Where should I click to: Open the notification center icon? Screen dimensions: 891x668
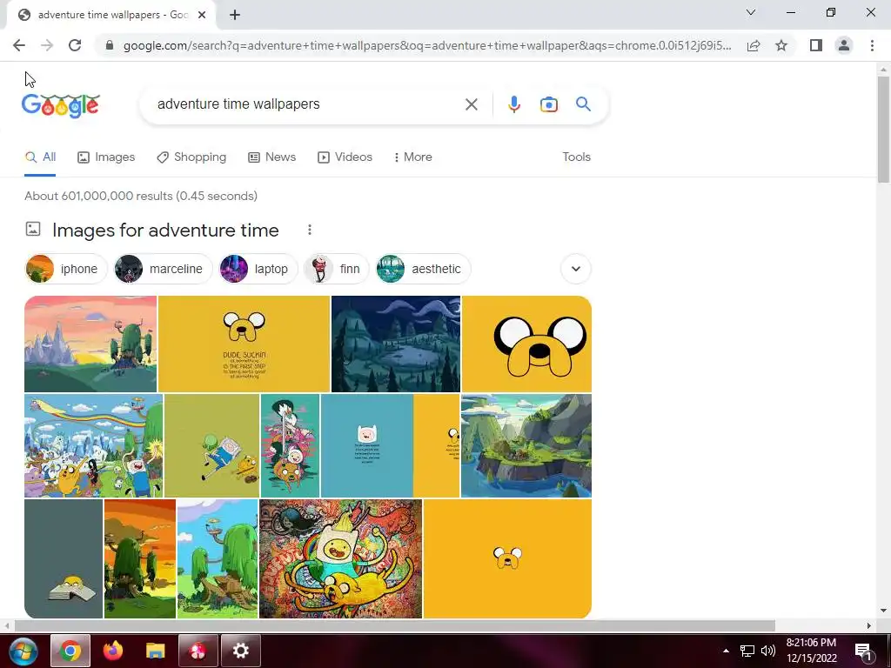pyautogui.click(x=863, y=651)
